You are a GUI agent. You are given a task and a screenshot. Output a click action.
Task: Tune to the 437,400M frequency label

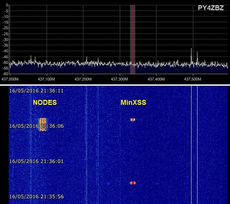pyautogui.click(x=155, y=79)
